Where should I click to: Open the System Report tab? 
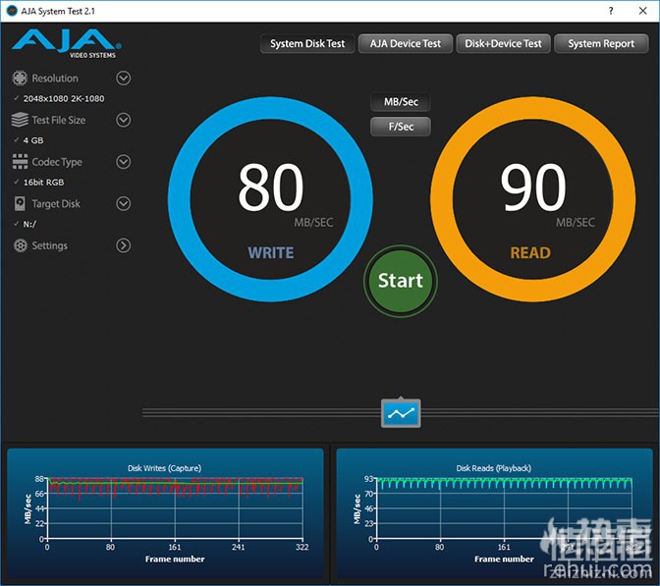tap(601, 44)
